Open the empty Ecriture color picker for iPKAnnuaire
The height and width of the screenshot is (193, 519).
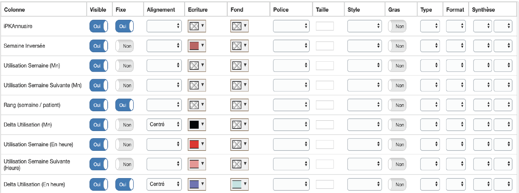tap(197, 26)
